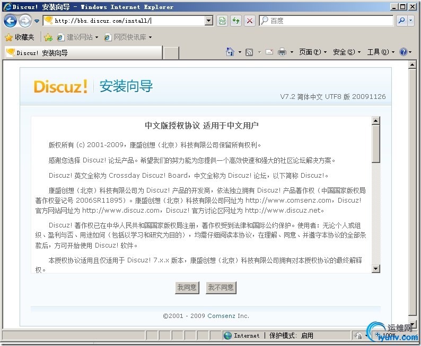
Task: Click the blue Help icon
Action: click(x=404, y=52)
